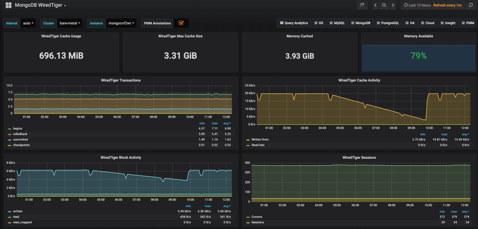Share the dashboard via share icon
The width and height of the screenshot is (478, 229).
362,5
